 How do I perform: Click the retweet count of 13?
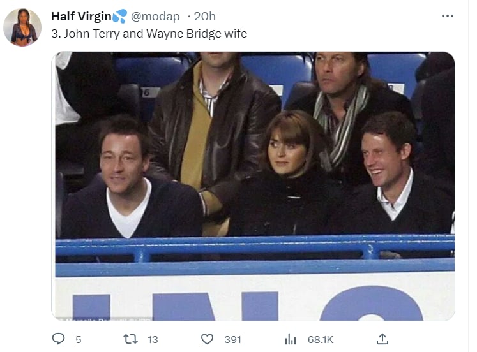153,339
